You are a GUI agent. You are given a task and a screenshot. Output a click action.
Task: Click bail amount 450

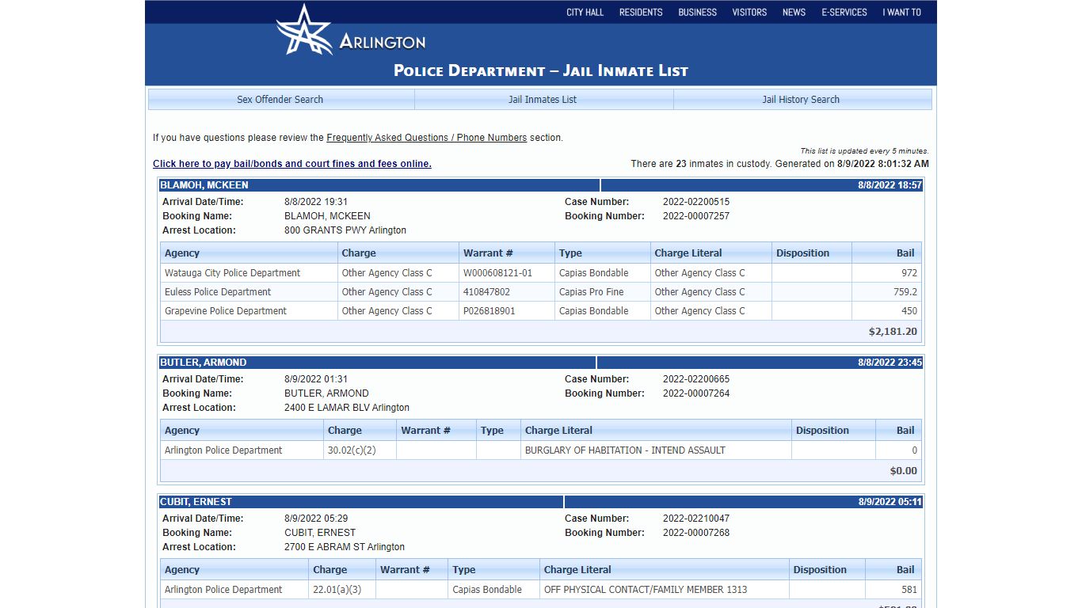[x=909, y=311]
